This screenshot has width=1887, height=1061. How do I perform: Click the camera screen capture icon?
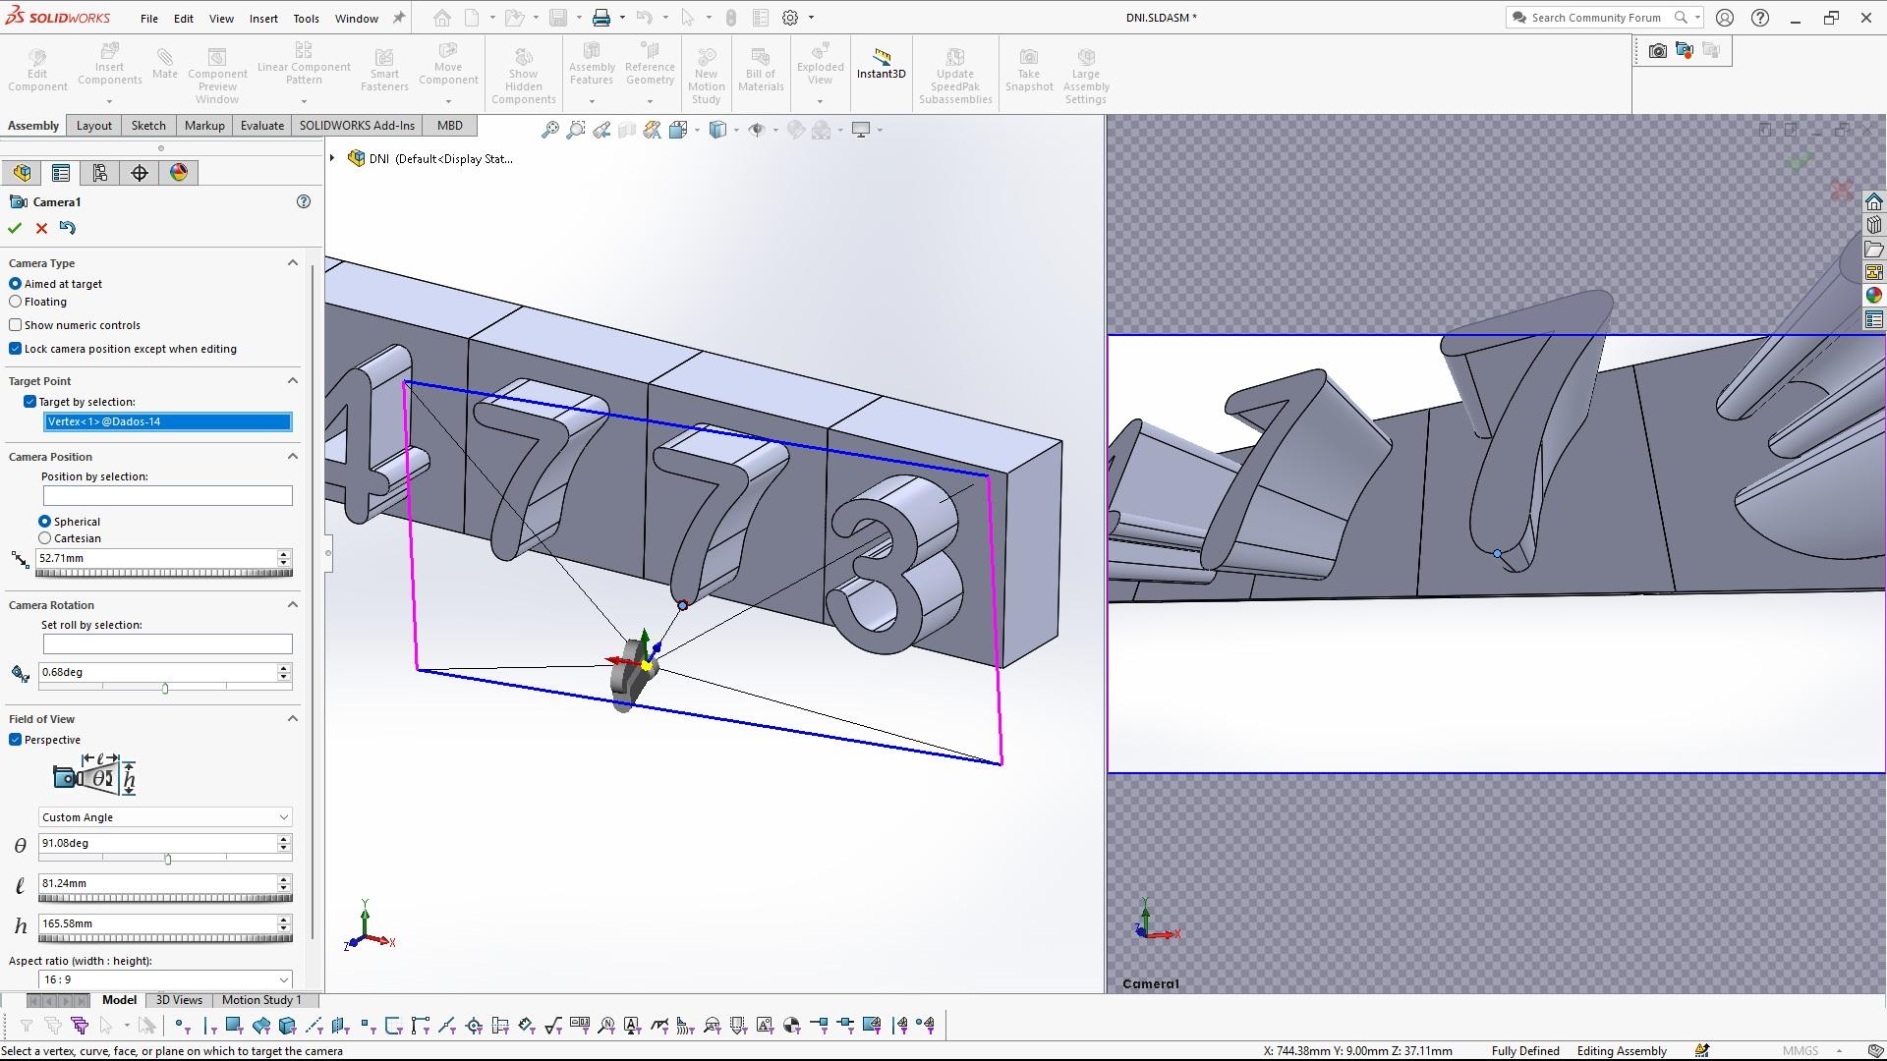1658,51
